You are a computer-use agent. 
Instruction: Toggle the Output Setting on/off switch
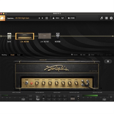tap(78, 98)
